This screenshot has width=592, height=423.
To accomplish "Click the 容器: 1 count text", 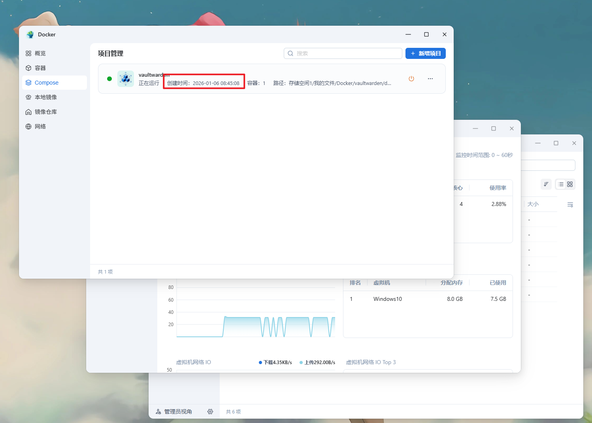I will point(256,83).
